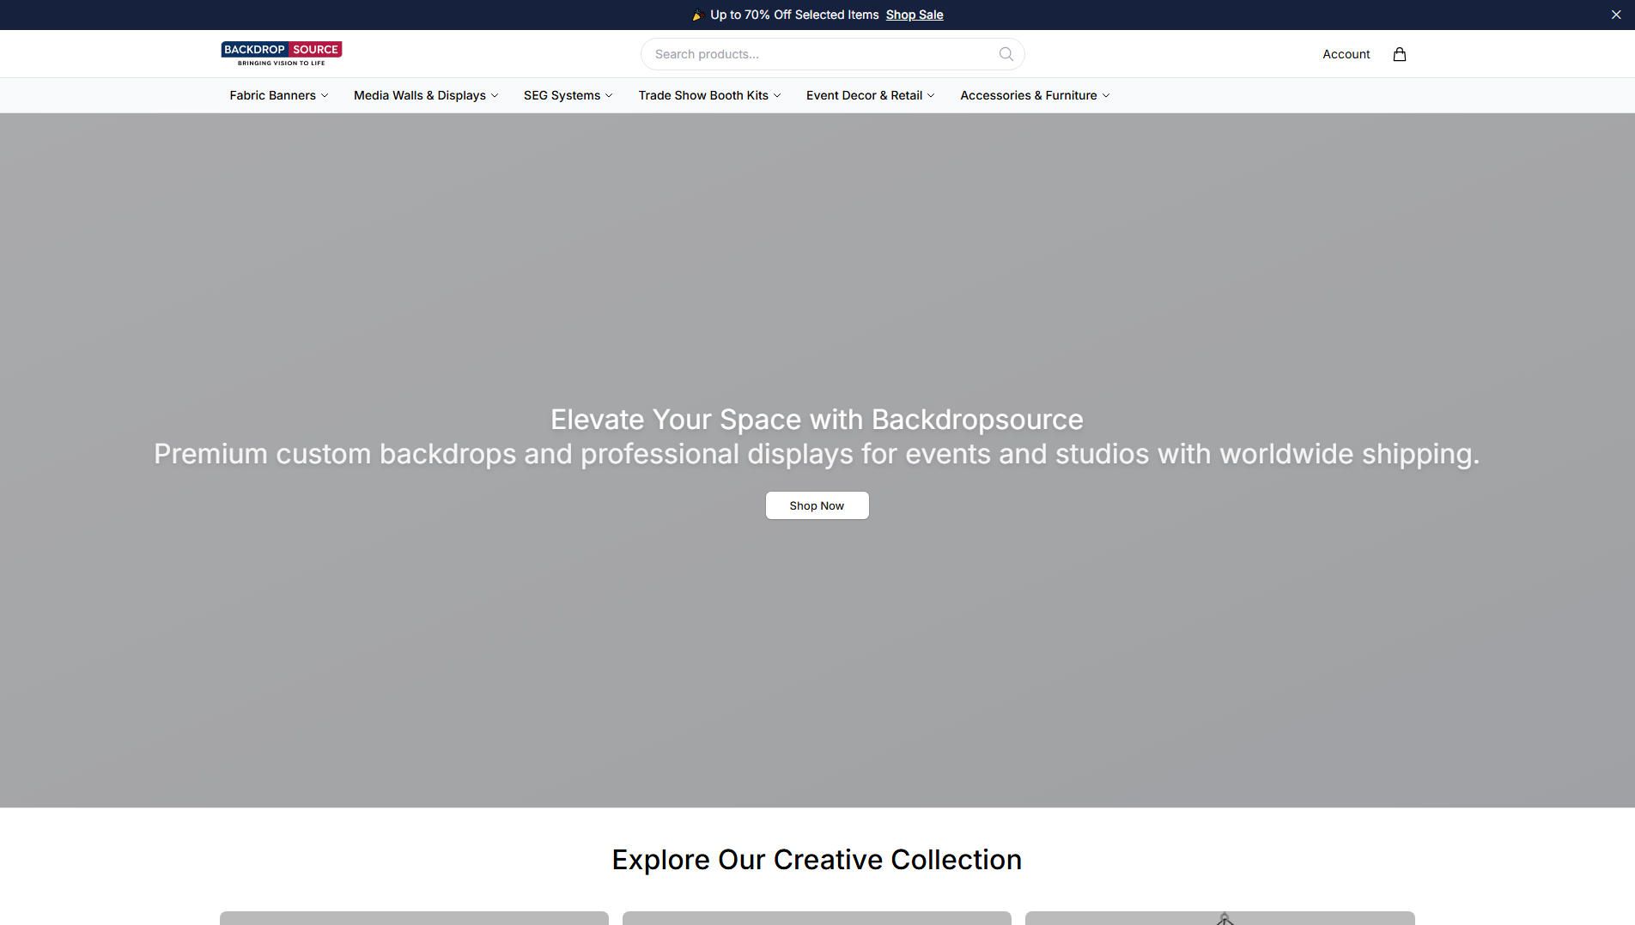This screenshot has height=925, width=1635.
Task: Click the Shop Now button
Action: click(817, 505)
